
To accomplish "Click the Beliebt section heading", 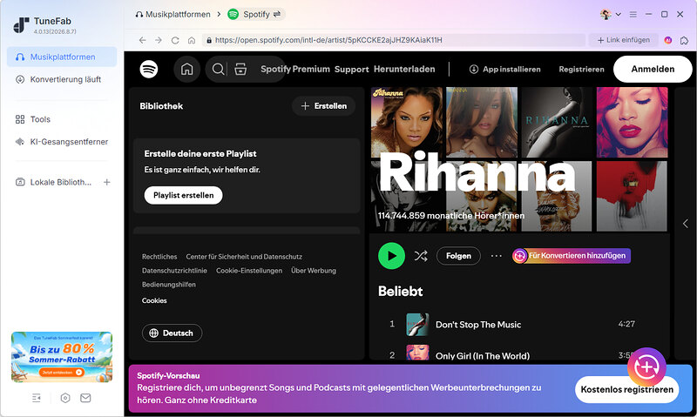I will tap(401, 292).
